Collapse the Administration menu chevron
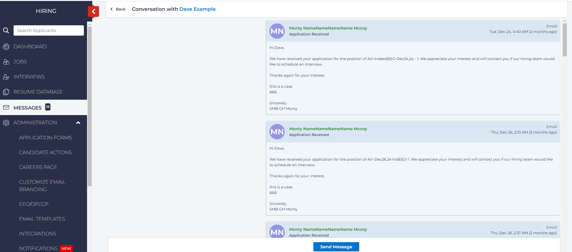 [x=78, y=123]
